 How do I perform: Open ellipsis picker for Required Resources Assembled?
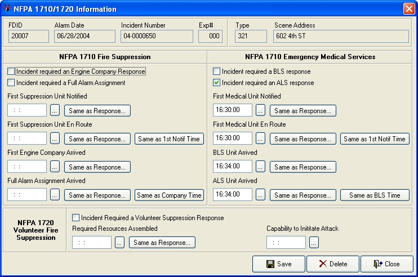tap(119, 242)
